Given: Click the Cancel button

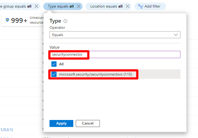Looking at the screenshot, I should tap(88, 123).
